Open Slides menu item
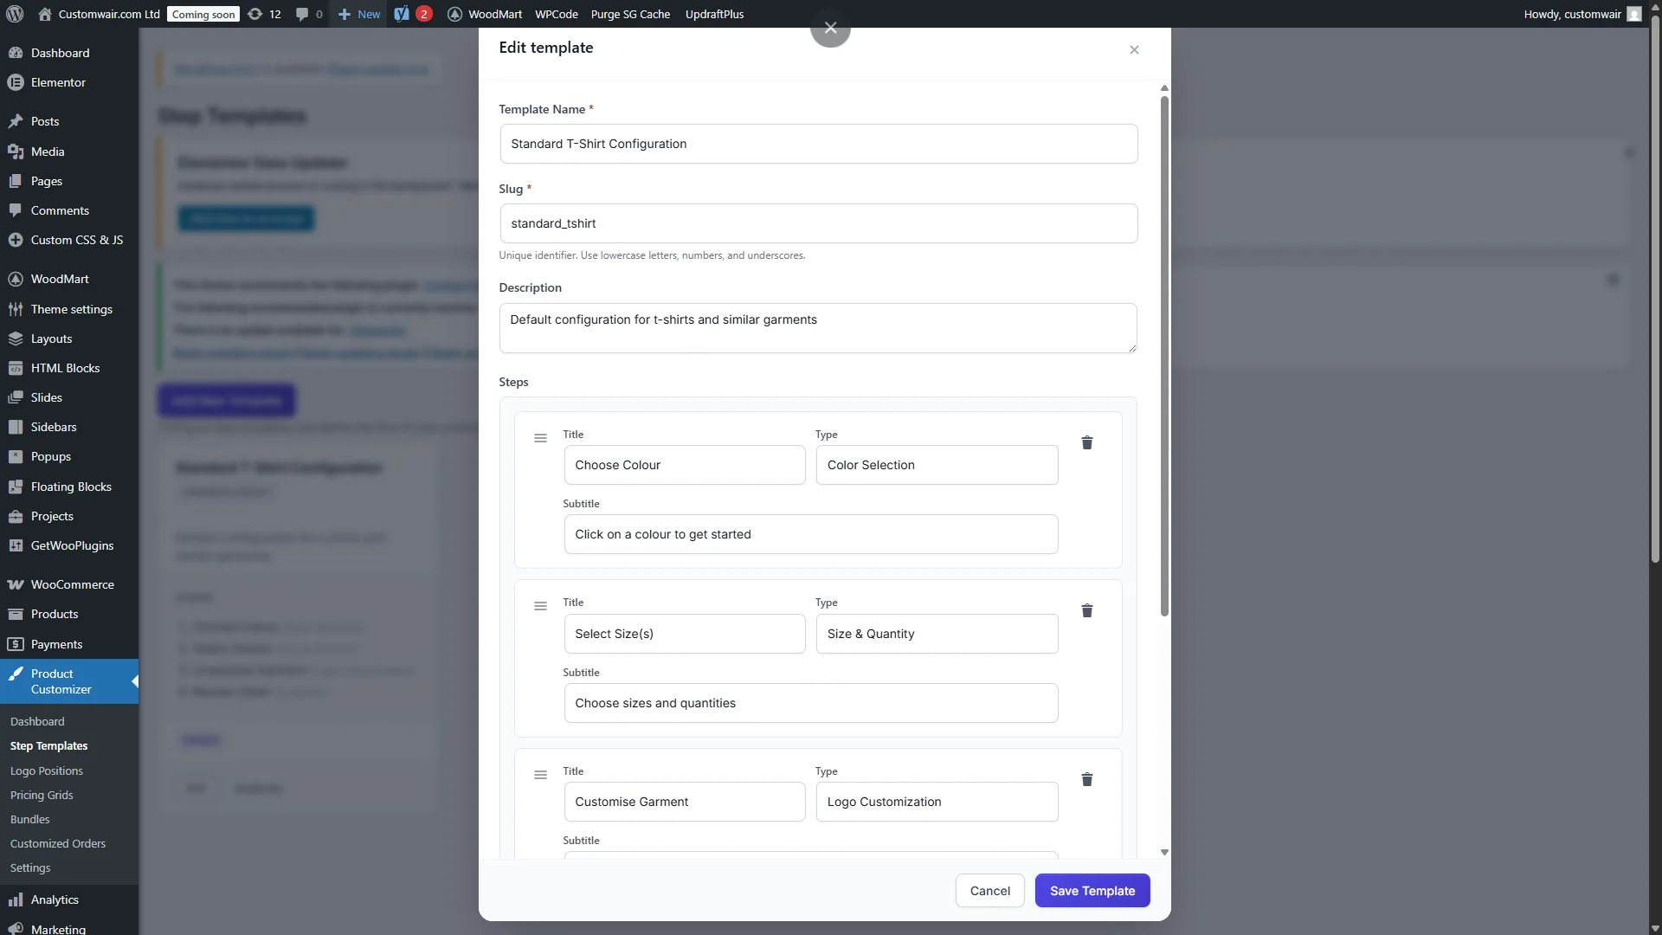Viewport: 1662px width, 935px height. click(x=69, y=397)
